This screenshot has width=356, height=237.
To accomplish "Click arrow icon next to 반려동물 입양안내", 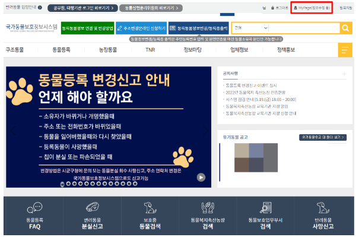I will [40, 8].
